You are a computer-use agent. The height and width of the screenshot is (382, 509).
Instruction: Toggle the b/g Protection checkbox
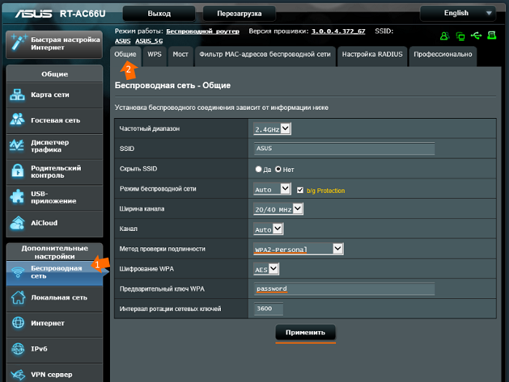point(301,190)
